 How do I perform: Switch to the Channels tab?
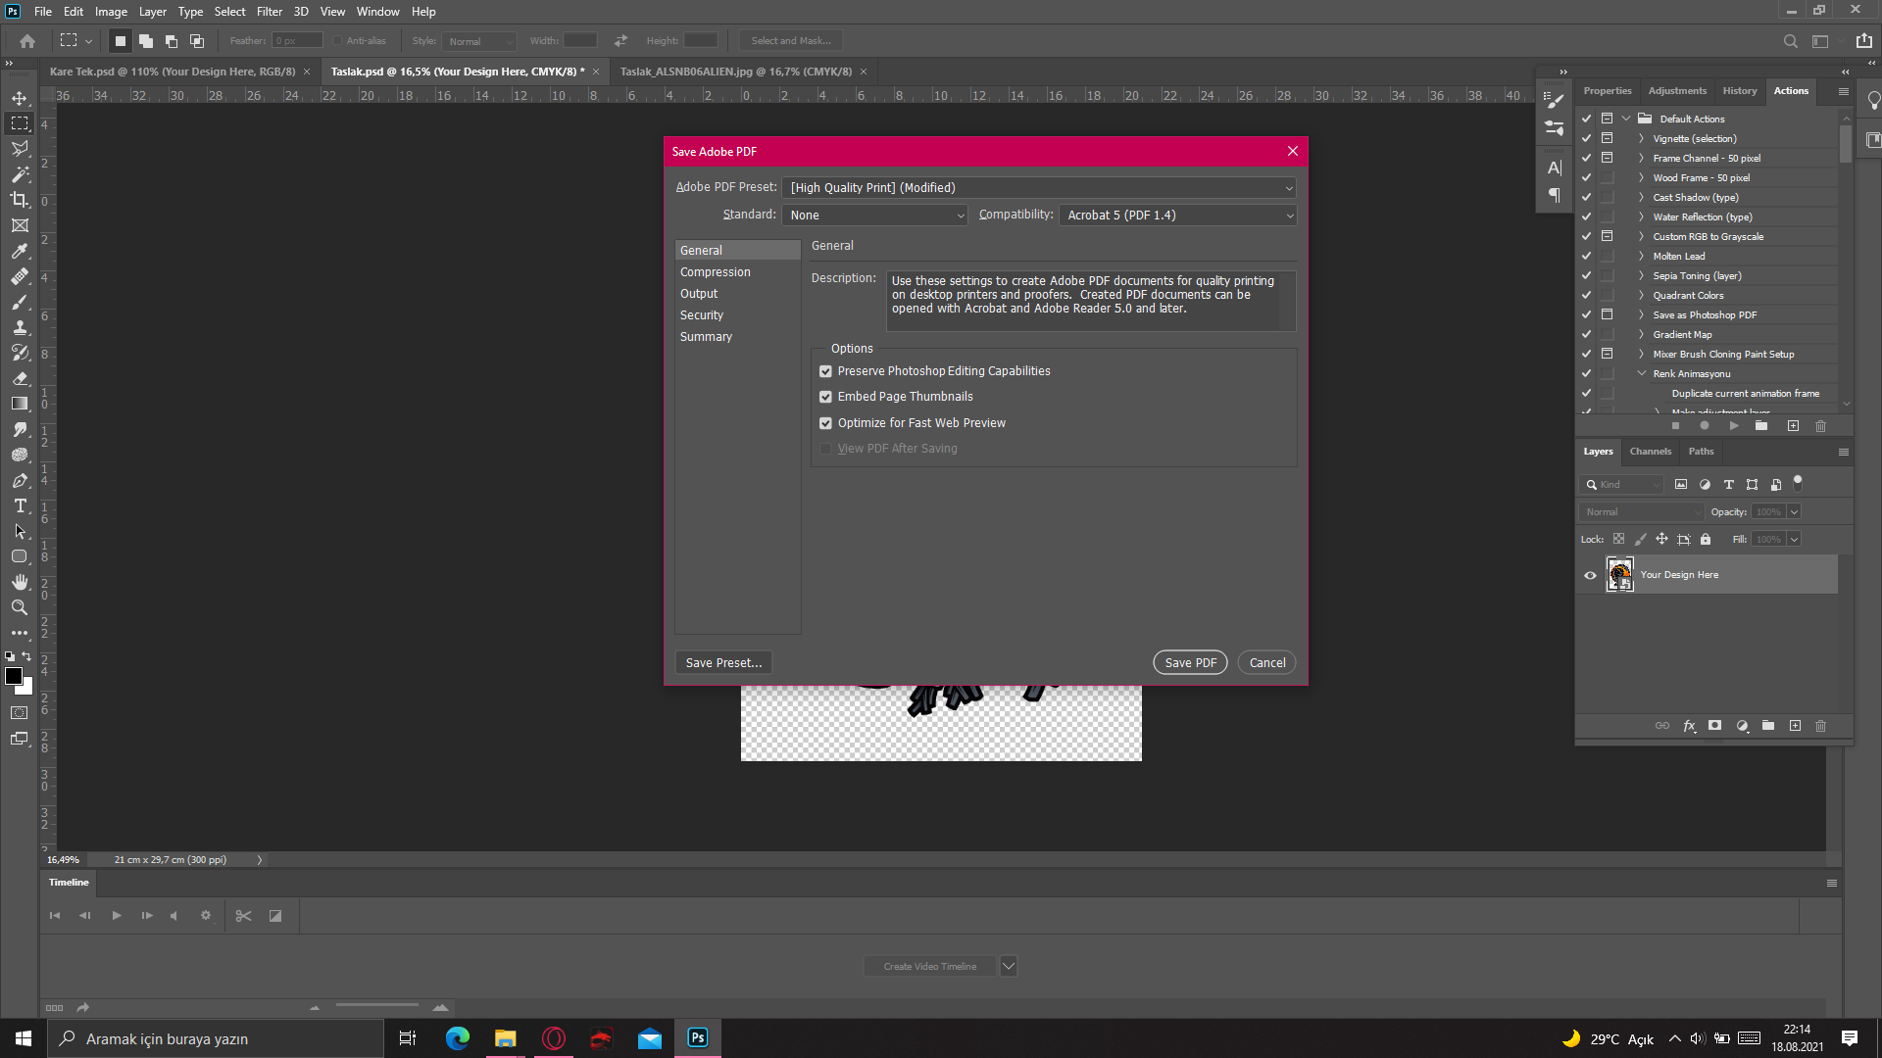click(1650, 452)
